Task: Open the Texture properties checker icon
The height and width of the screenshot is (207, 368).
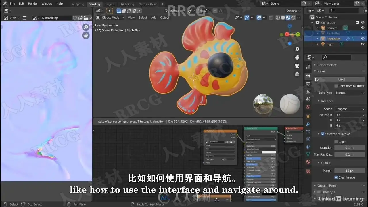Action: pos(308,171)
